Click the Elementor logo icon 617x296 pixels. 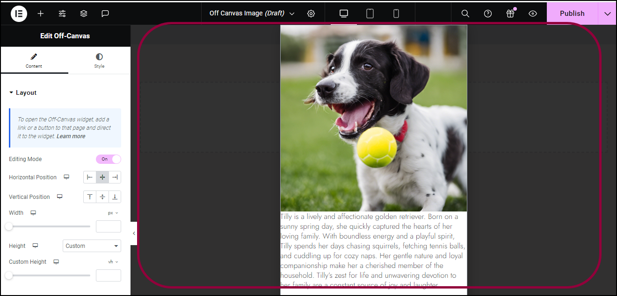pos(19,14)
